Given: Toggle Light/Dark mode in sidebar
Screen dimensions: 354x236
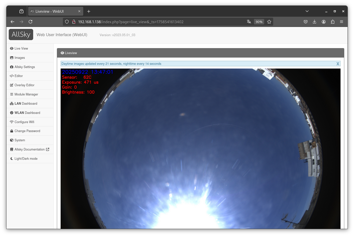Looking at the screenshot, I should [26, 158].
